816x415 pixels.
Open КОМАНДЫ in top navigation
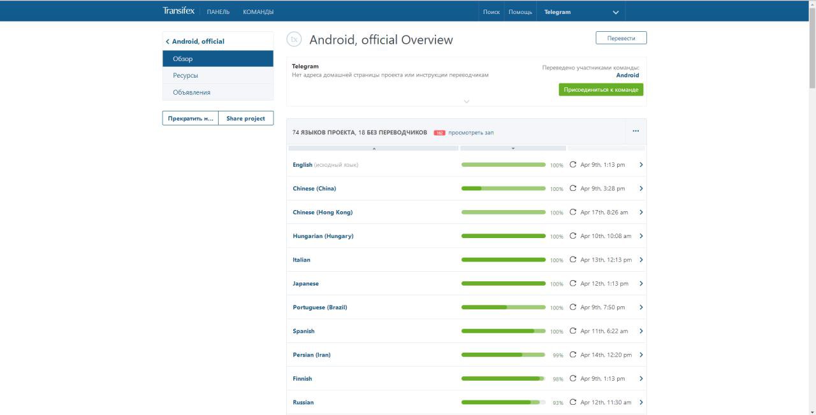pyautogui.click(x=258, y=12)
